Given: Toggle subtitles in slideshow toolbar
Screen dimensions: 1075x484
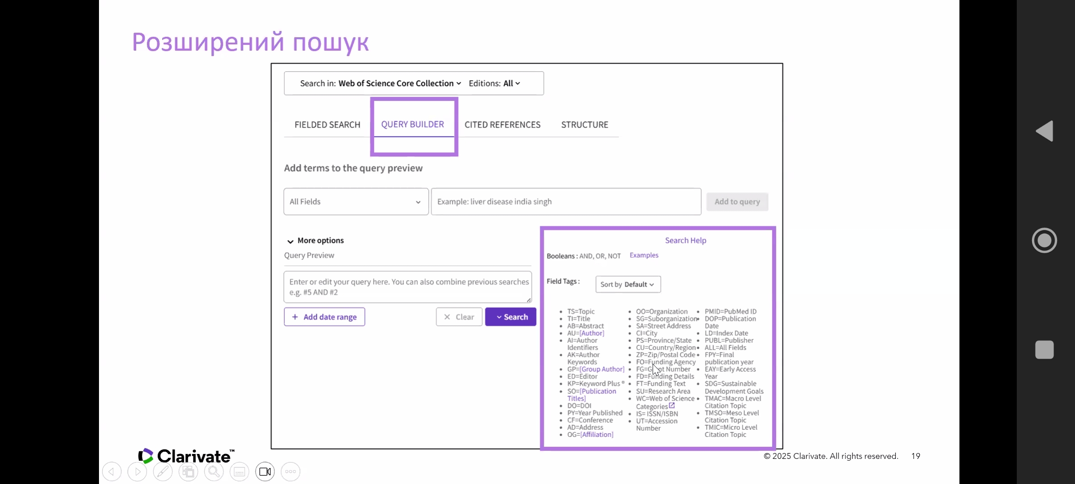Looking at the screenshot, I should click(x=239, y=471).
